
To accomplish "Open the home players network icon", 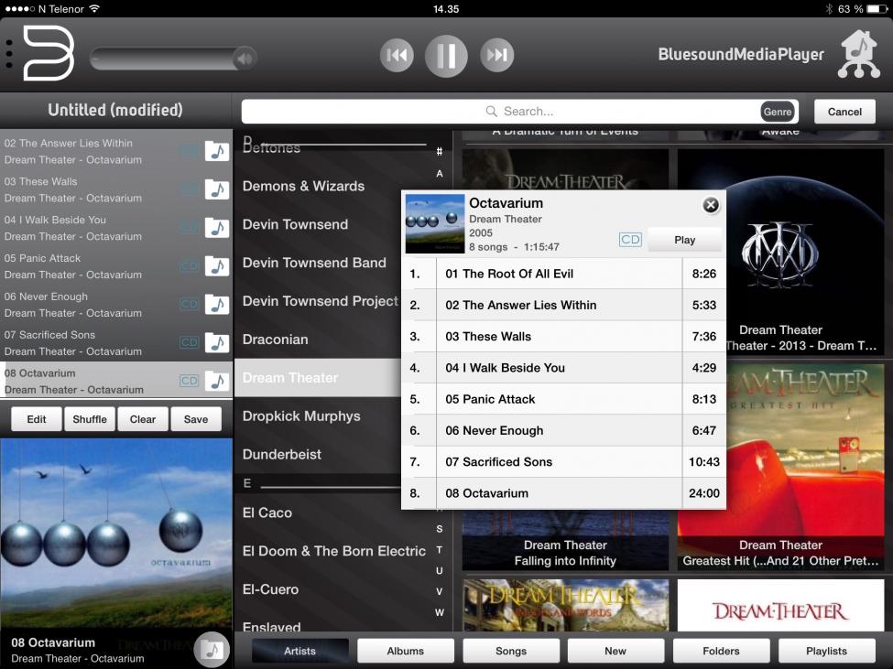I will (x=859, y=54).
